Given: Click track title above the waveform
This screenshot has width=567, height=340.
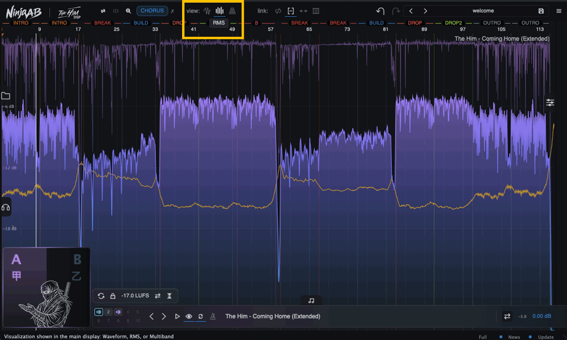Looking at the screenshot, I should tap(502, 39).
